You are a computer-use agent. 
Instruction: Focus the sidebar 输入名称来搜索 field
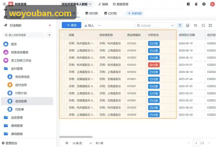pyautogui.click(x=24, y=35)
